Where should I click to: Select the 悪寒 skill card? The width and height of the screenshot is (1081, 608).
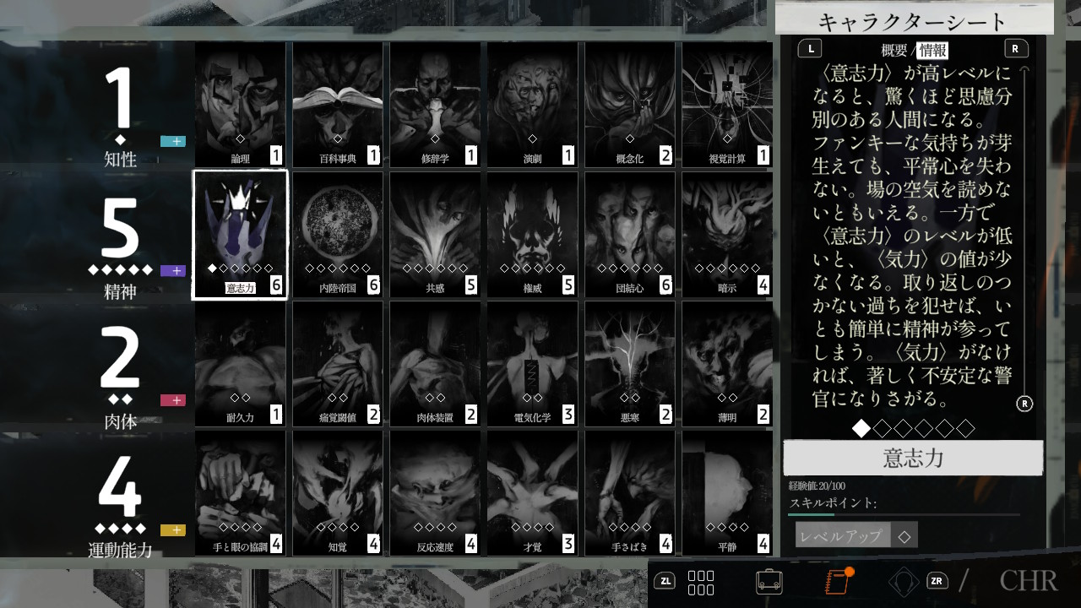(x=630, y=364)
